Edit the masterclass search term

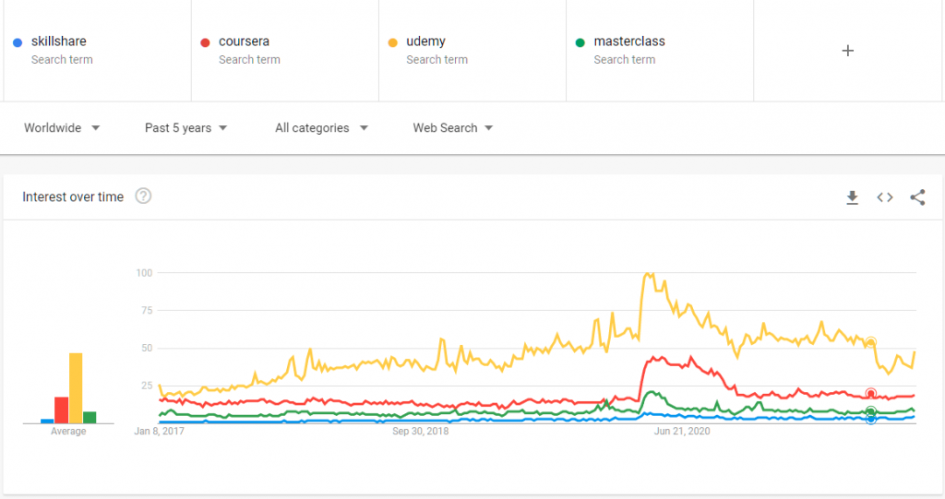point(629,42)
